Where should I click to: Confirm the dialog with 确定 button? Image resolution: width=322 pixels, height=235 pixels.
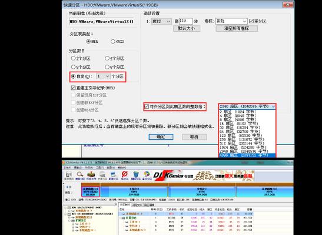tap(161, 137)
